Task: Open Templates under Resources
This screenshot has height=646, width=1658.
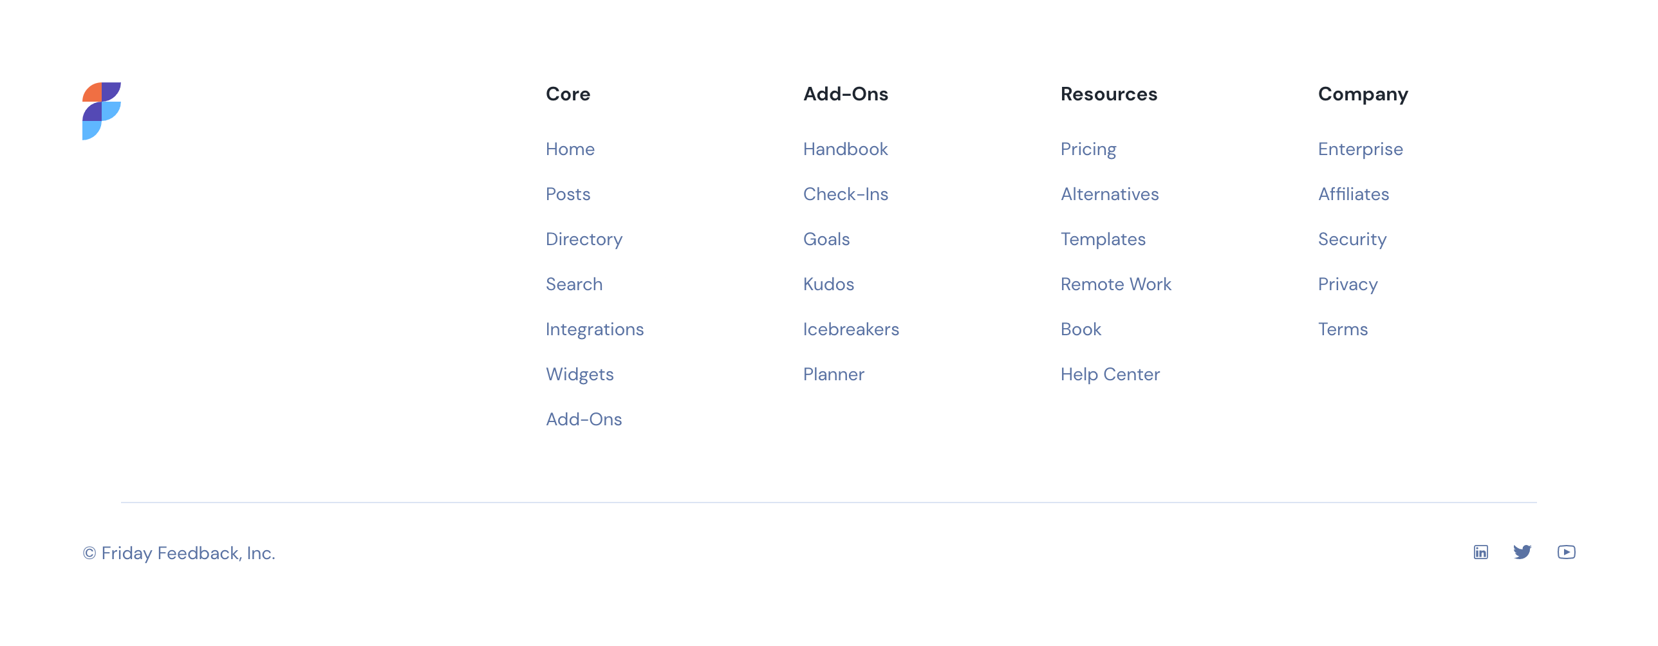Action: click(x=1103, y=239)
